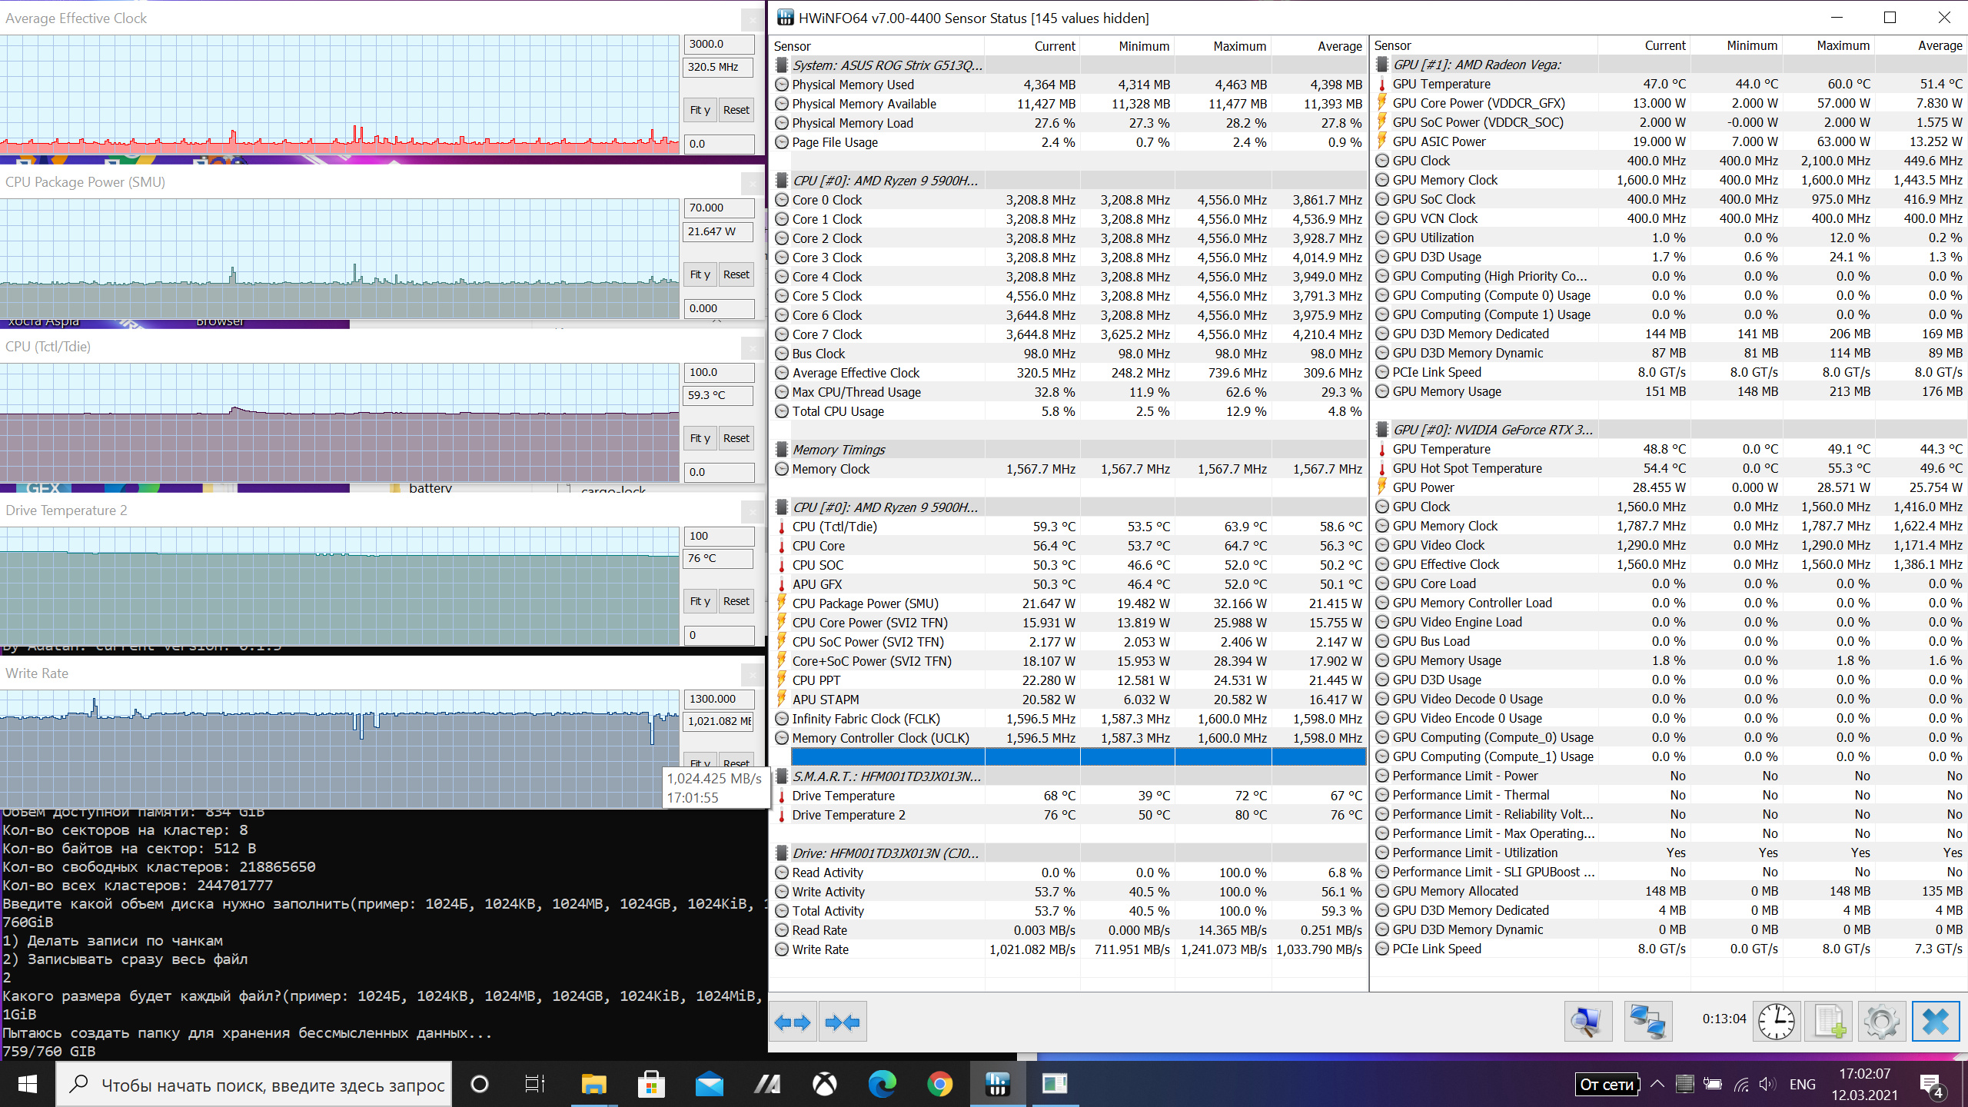Select the highlighted blue blank sensor row
Screen dimensions: 1968x1107
(1078, 757)
